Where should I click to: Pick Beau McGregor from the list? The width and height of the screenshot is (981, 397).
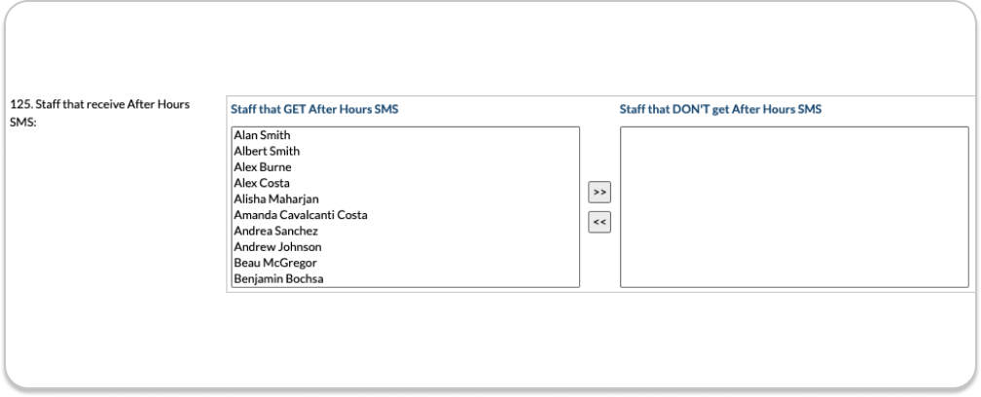point(275,263)
